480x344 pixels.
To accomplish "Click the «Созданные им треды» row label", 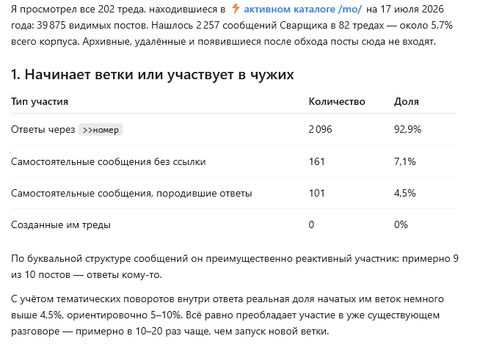I will (61, 225).
